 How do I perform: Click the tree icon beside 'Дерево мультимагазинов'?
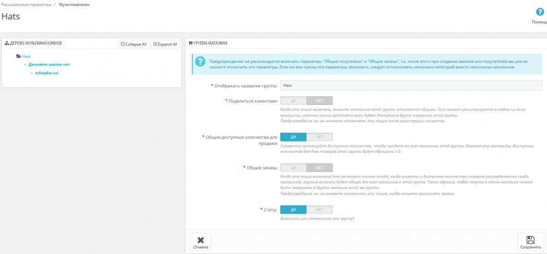(x=7, y=43)
